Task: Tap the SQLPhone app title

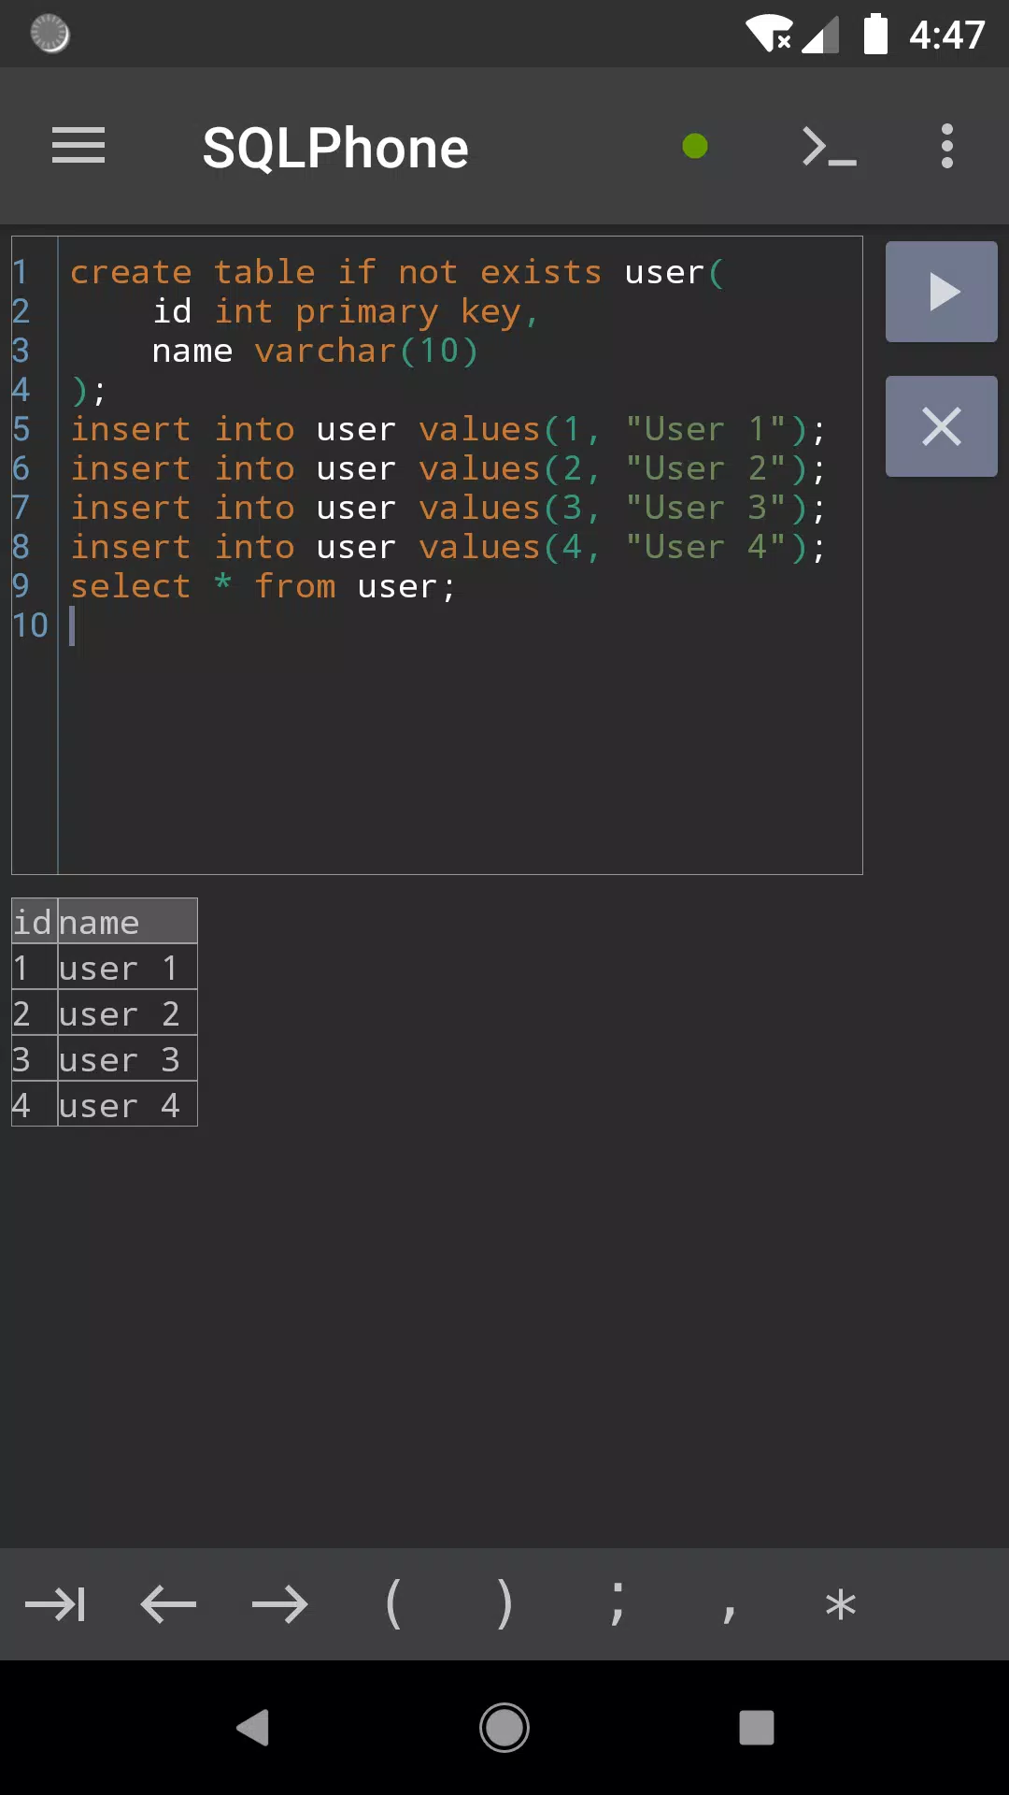Action: click(x=335, y=148)
